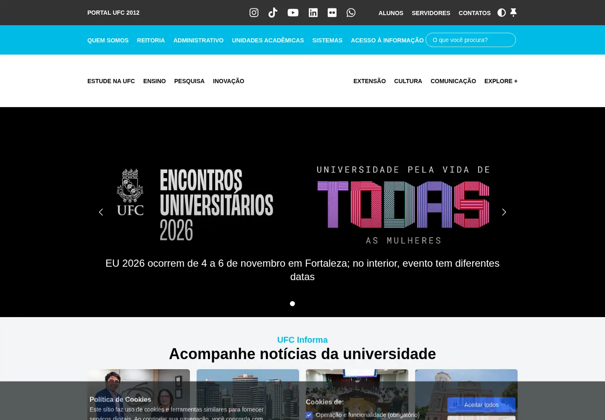Open the Encontros Universitários 2026 banner
The image size is (605, 420).
coord(195,205)
